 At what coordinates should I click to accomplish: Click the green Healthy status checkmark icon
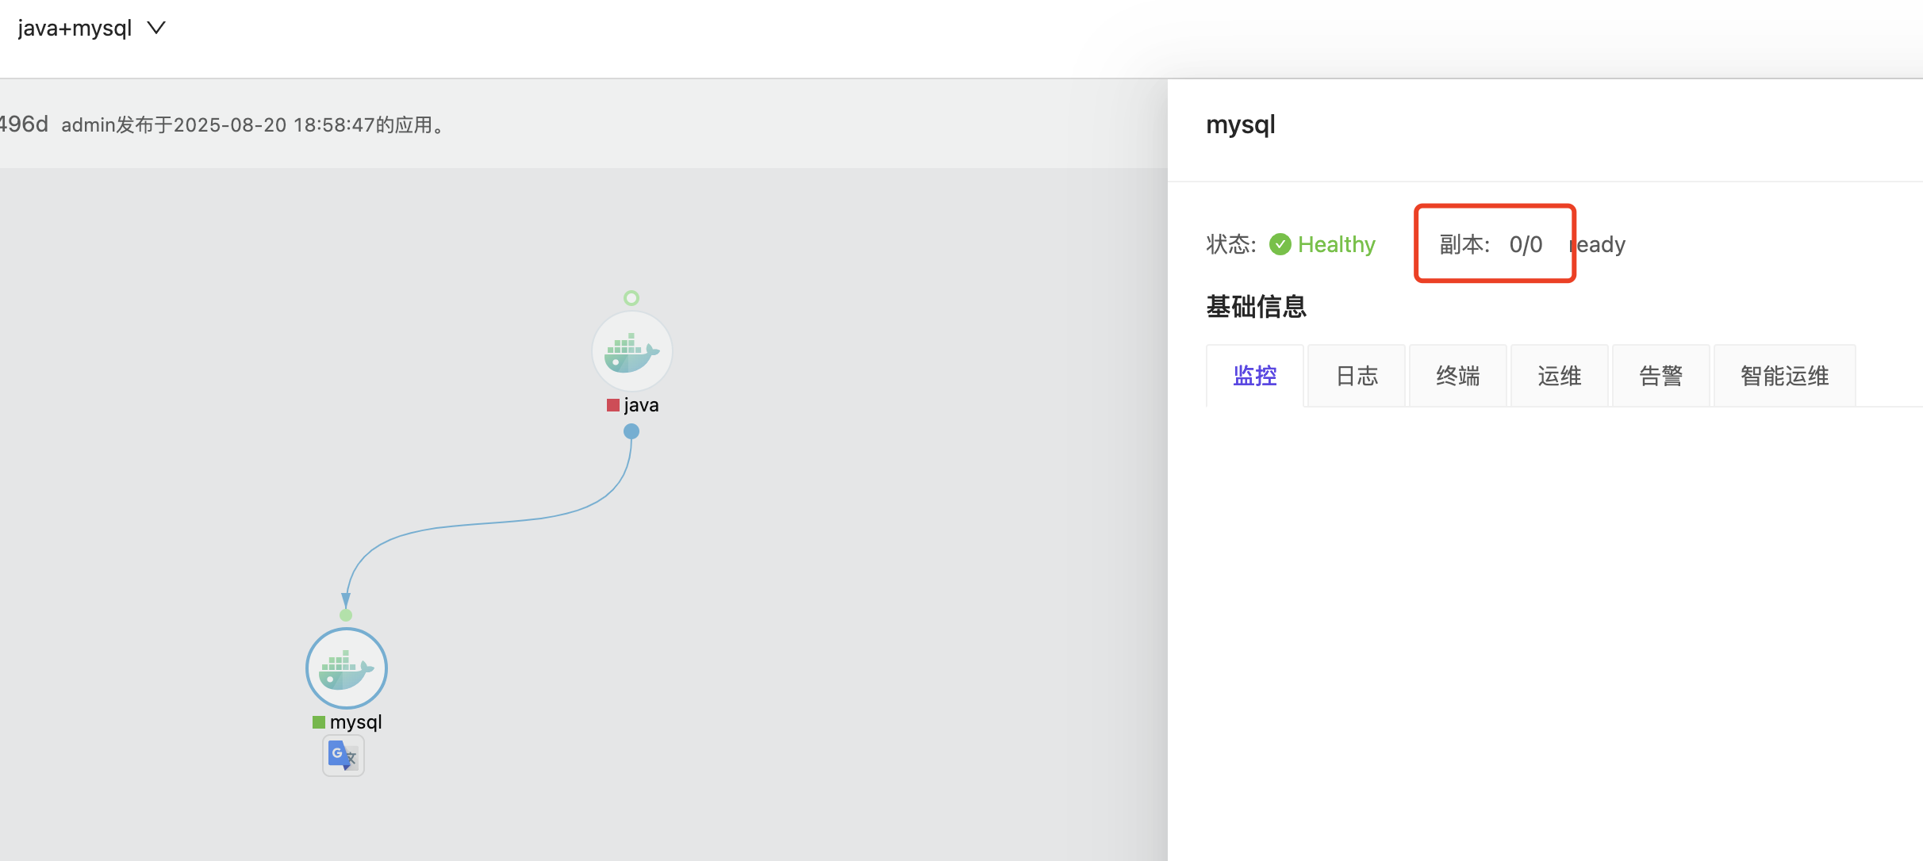pos(1280,244)
